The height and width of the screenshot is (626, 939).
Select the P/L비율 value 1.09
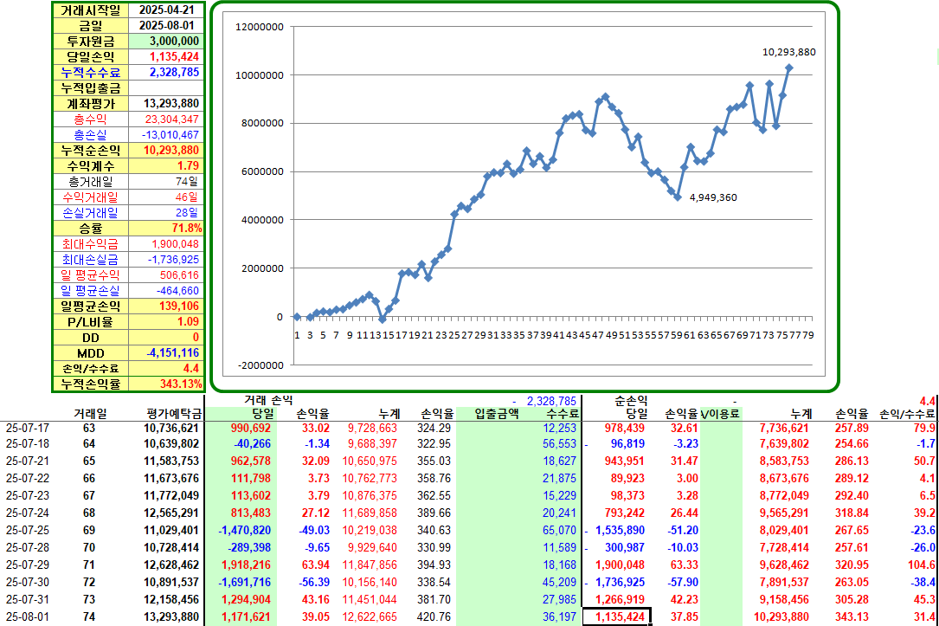166,322
